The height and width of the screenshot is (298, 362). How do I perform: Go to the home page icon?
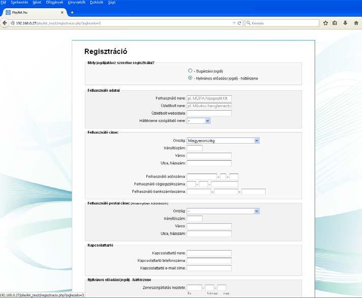(x=356, y=23)
